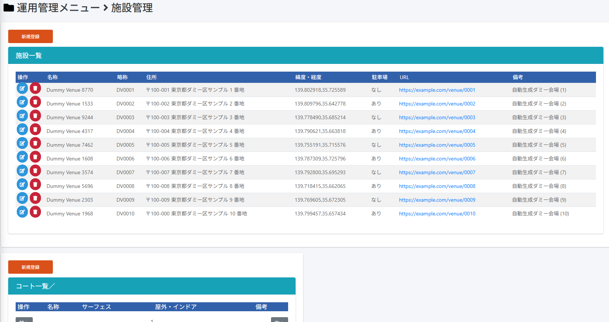This screenshot has width=609, height=322.
Task: Select abbreviation cell DV0005
Action: point(125,145)
